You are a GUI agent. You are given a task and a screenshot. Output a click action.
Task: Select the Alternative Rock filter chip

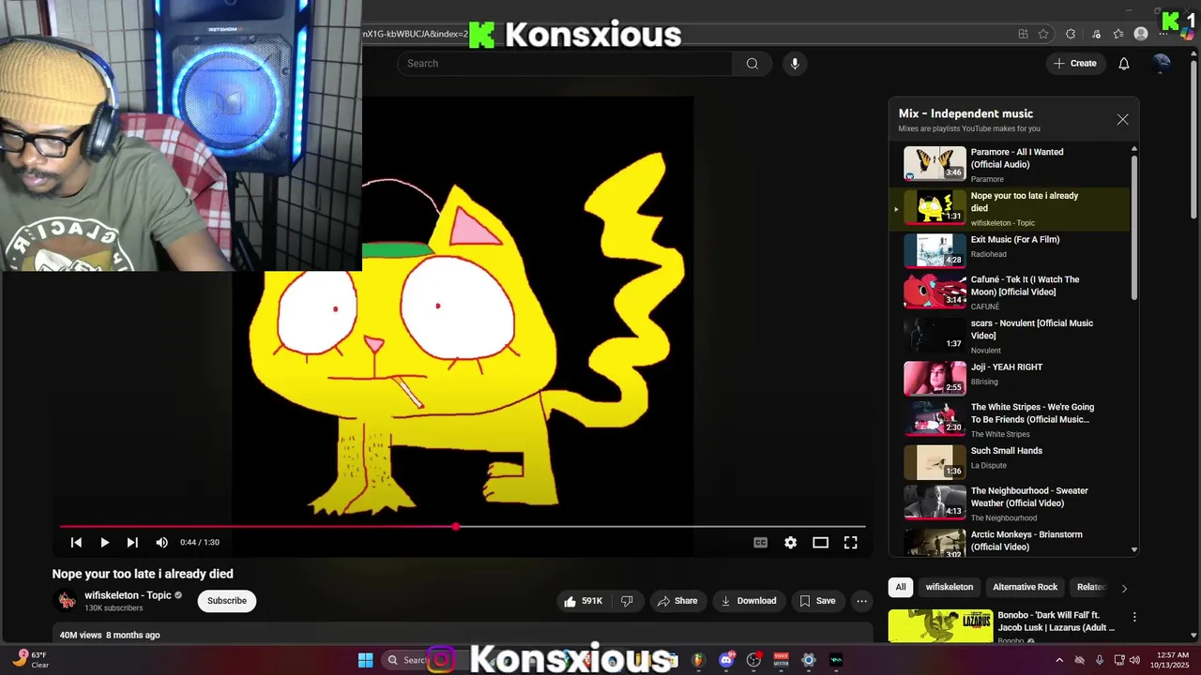pos(1025,588)
